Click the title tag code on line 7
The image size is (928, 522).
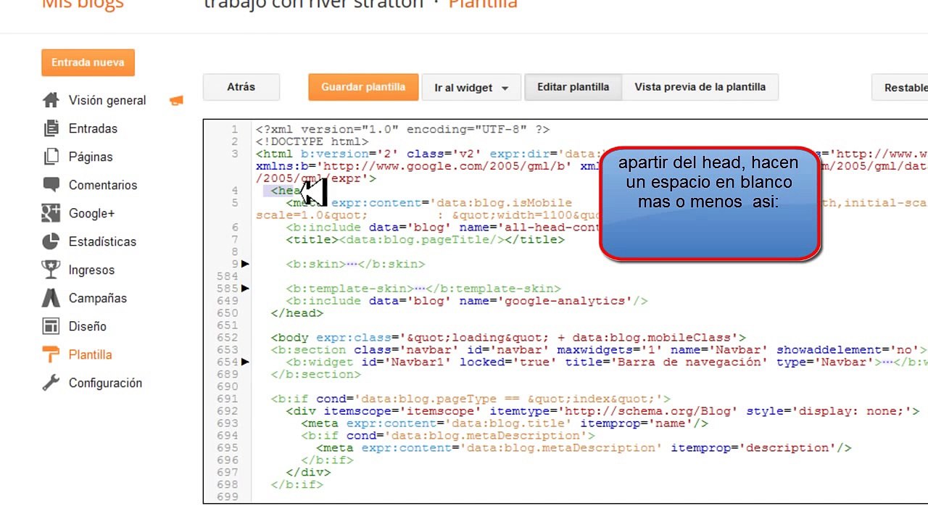425,239
